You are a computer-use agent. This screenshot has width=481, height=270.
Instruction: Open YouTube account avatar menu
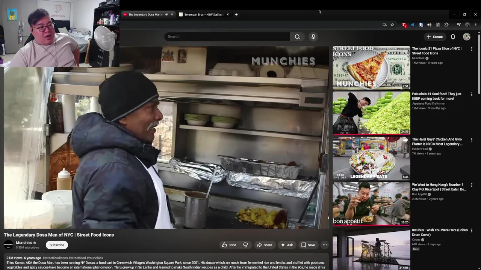click(x=467, y=37)
